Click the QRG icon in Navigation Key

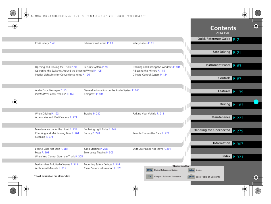(x=149, y=170)
